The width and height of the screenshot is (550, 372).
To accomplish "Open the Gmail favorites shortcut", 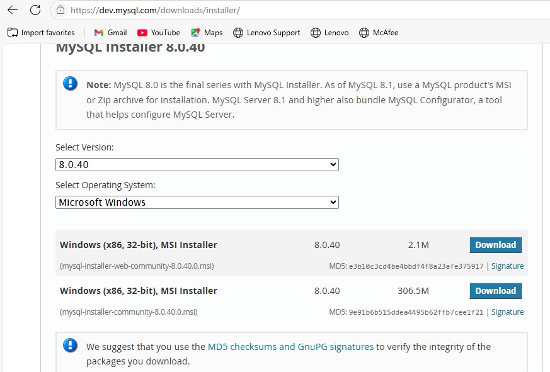I will click(110, 33).
